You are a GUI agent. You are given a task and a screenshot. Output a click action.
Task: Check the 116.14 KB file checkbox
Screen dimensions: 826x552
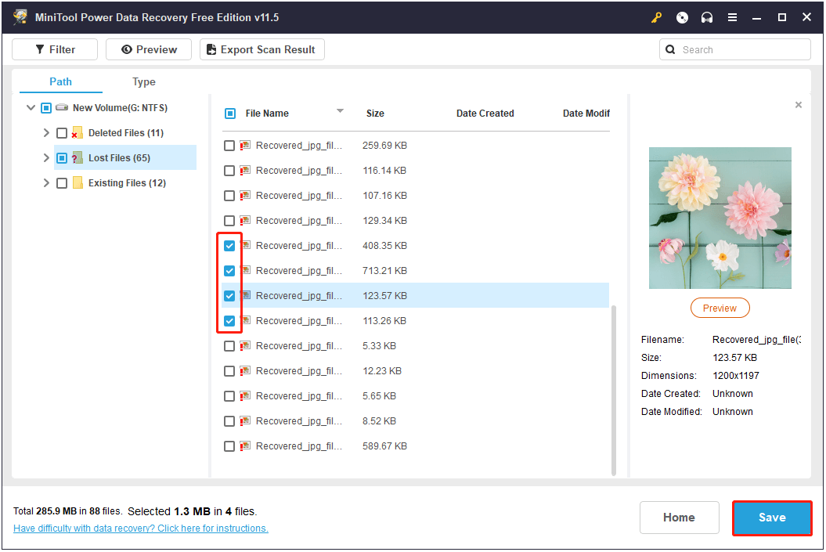click(x=229, y=171)
